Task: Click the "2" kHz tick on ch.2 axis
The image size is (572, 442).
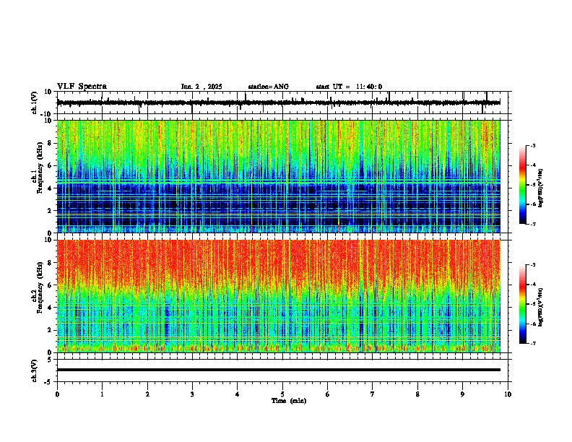Action: [51, 330]
